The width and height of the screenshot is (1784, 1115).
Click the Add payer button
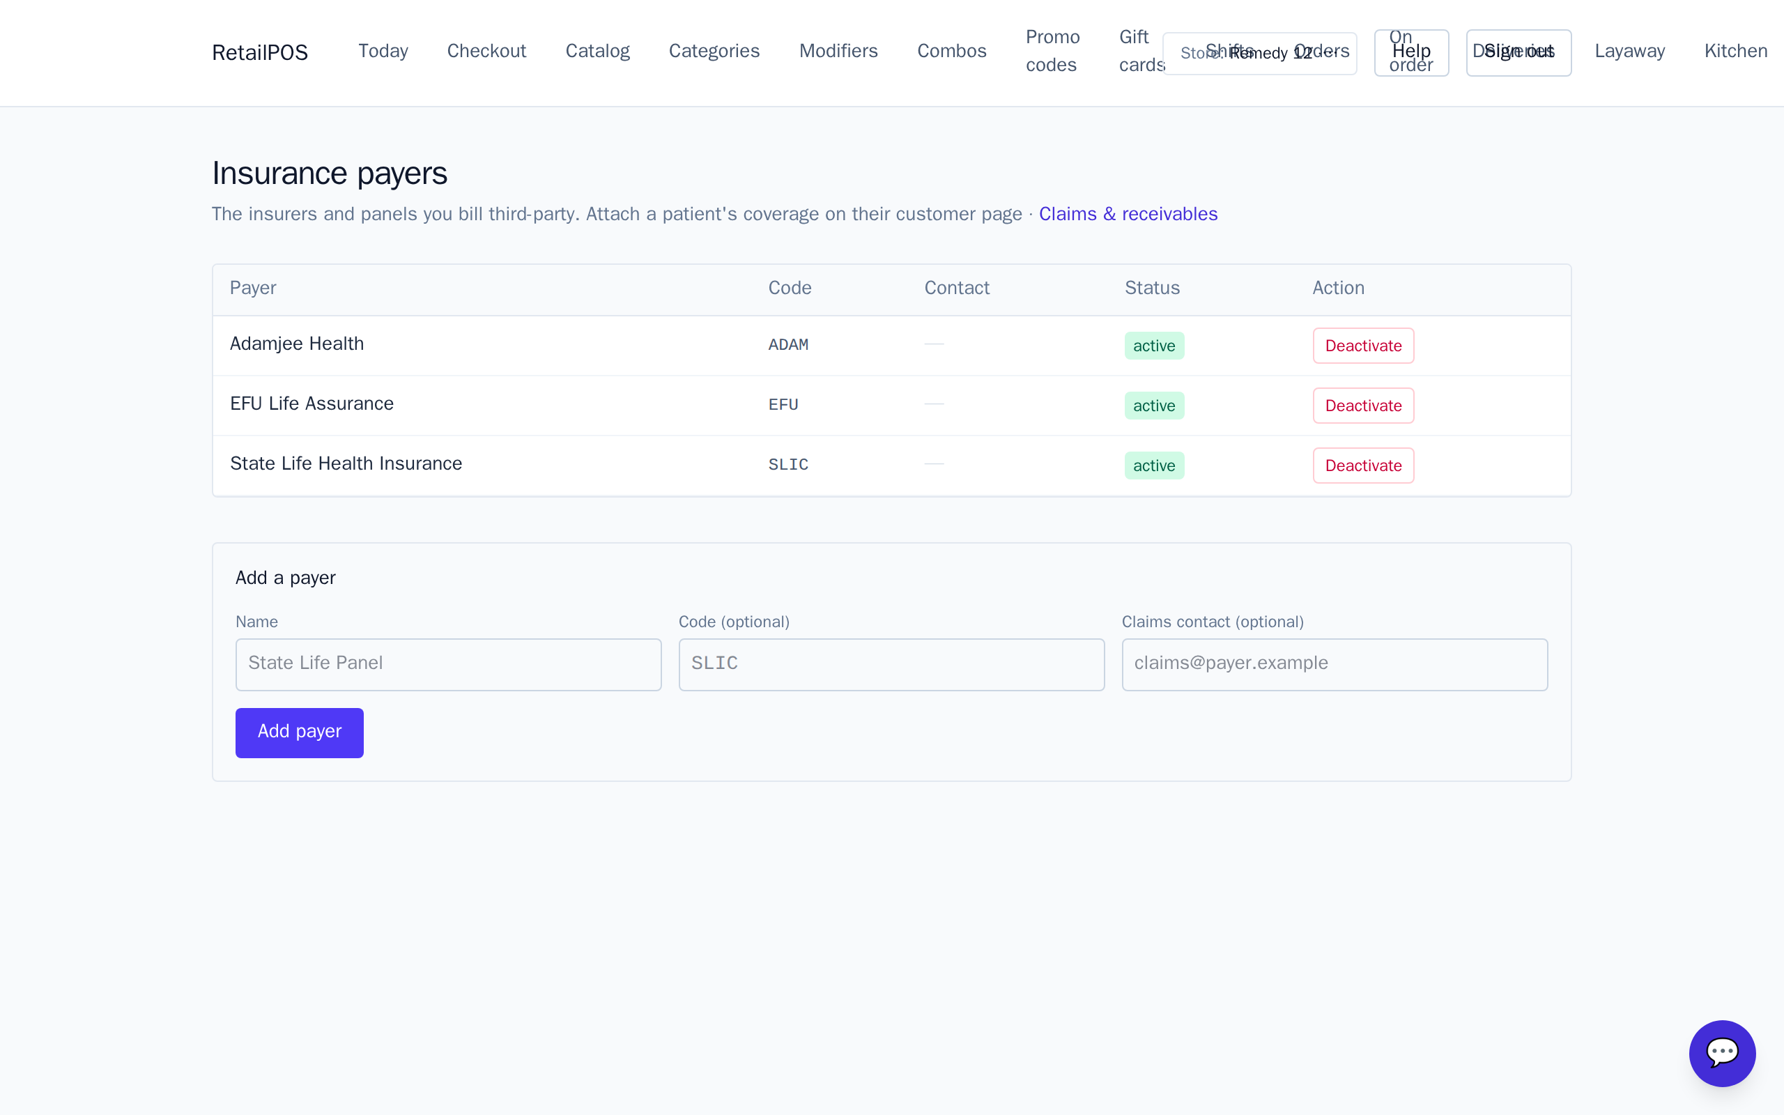coord(299,732)
